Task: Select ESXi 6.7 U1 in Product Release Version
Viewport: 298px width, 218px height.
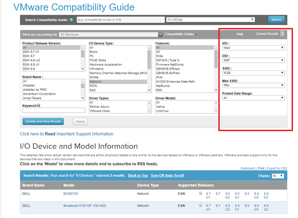Action: pyautogui.click(x=51, y=52)
